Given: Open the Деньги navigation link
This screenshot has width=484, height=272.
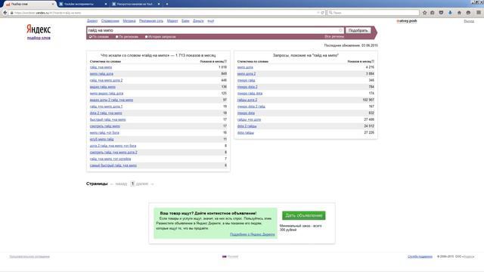Looking at the screenshot, I should point(198,21).
